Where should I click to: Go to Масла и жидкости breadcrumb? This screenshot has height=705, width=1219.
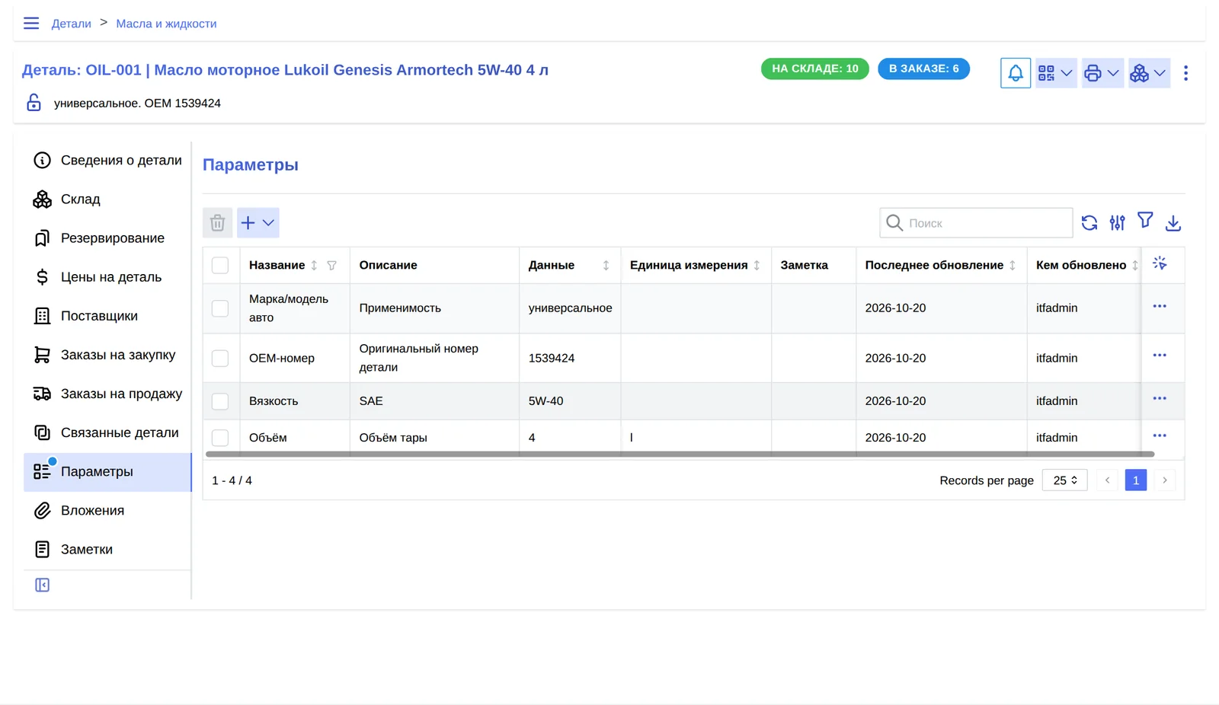click(x=166, y=24)
